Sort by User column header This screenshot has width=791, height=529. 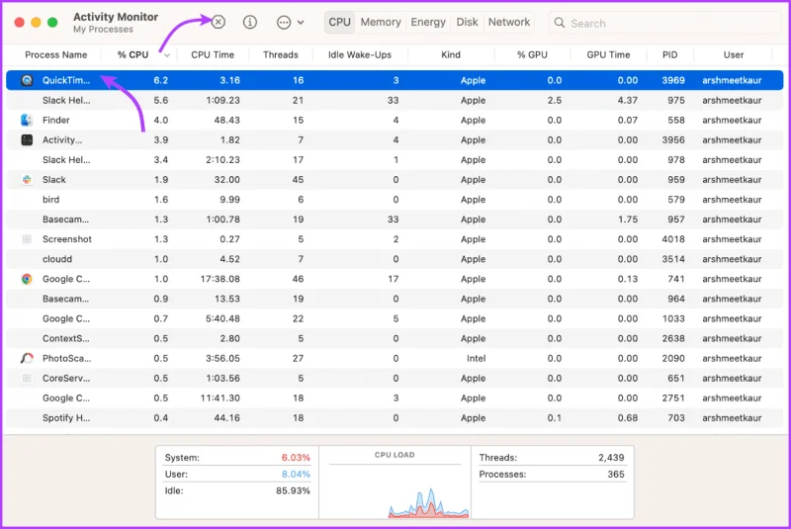click(x=734, y=55)
